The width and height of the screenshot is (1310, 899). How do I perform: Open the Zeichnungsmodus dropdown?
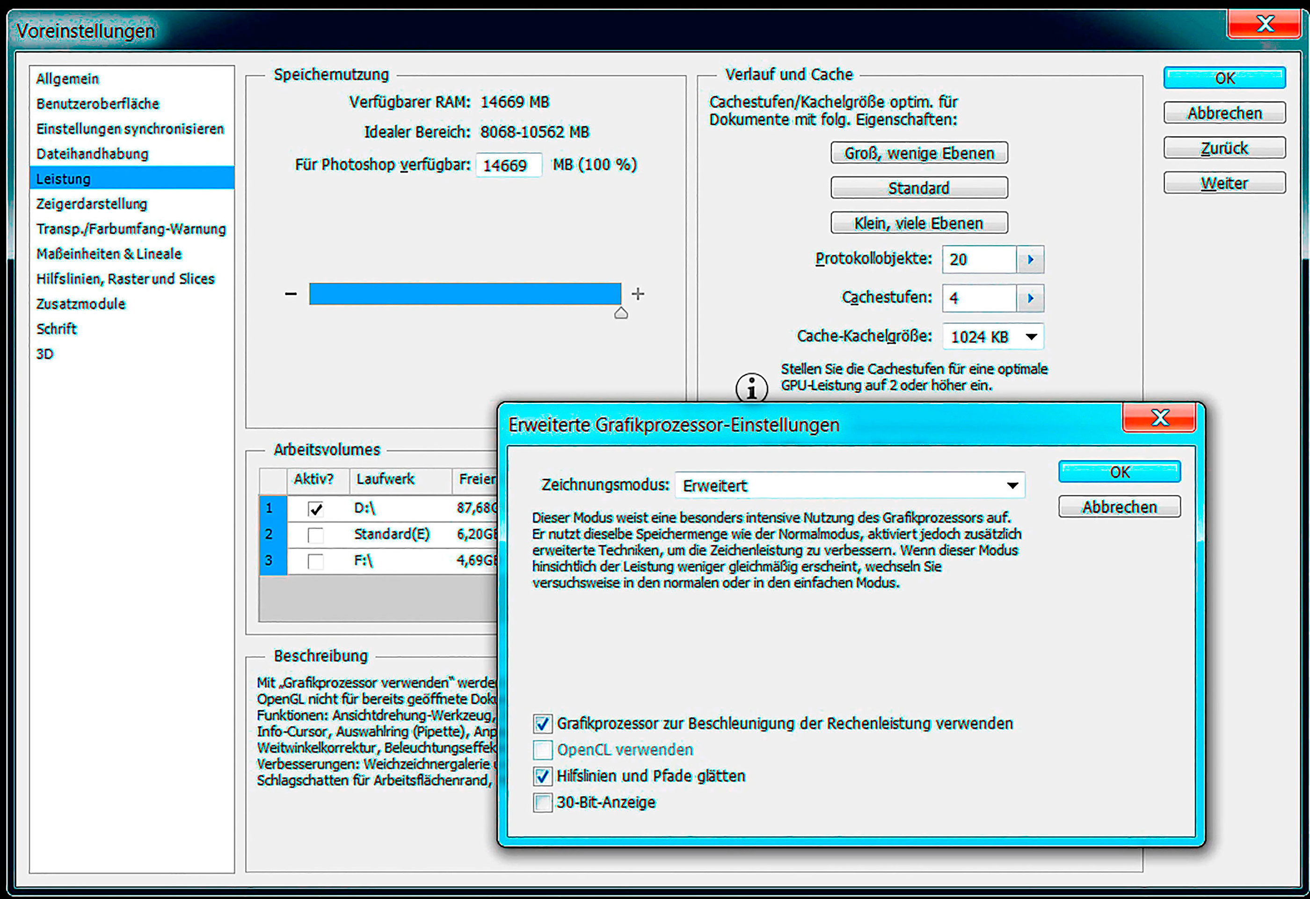click(x=850, y=485)
